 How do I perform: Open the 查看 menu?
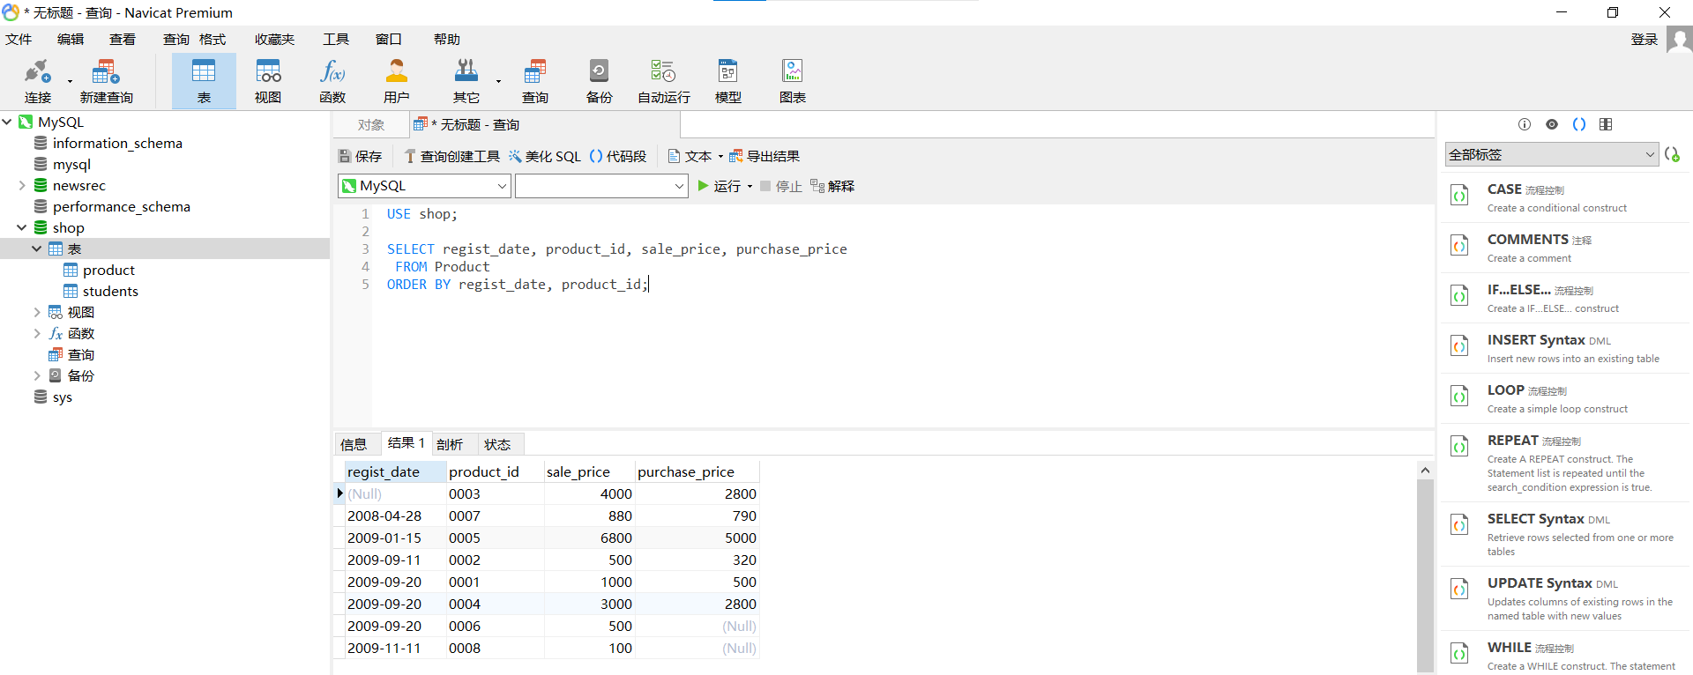click(x=123, y=40)
